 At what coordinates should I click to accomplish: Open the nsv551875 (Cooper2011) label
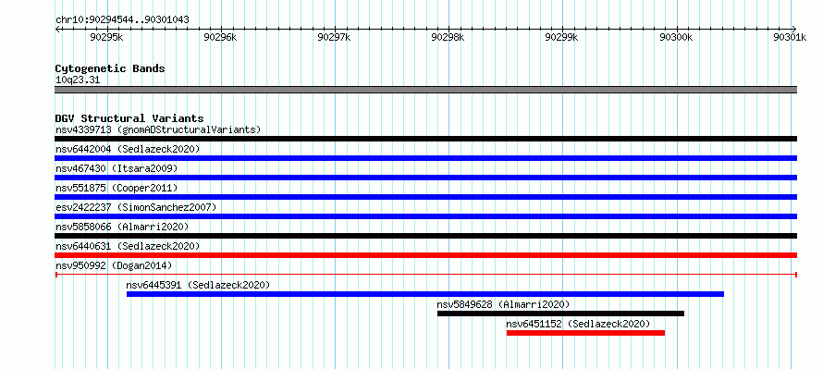(x=117, y=188)
